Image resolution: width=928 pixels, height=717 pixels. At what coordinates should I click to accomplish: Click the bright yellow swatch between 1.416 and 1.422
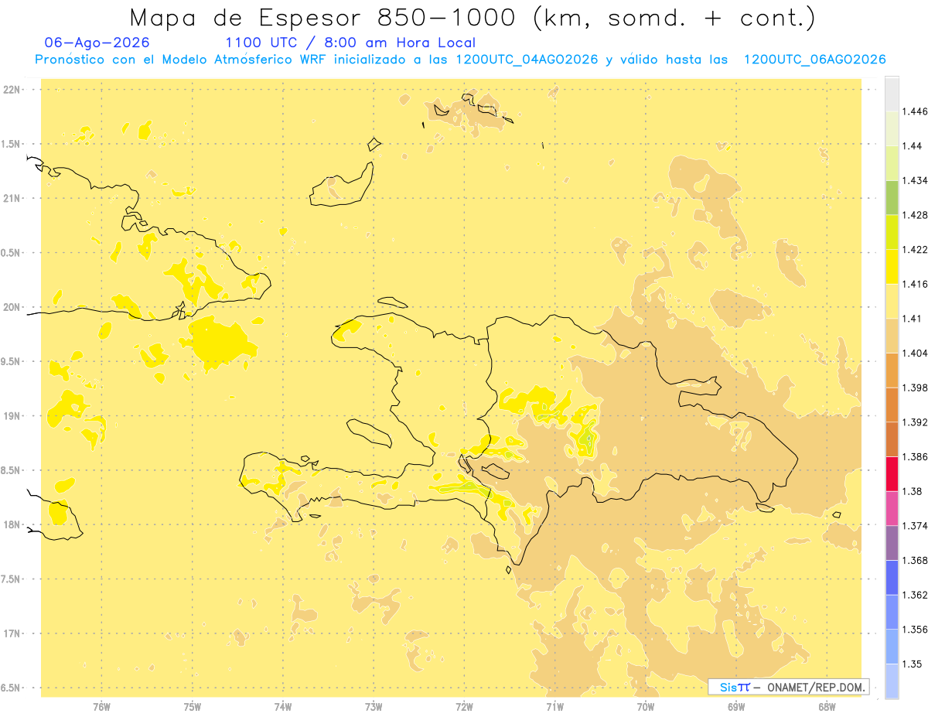click(892, 266)
